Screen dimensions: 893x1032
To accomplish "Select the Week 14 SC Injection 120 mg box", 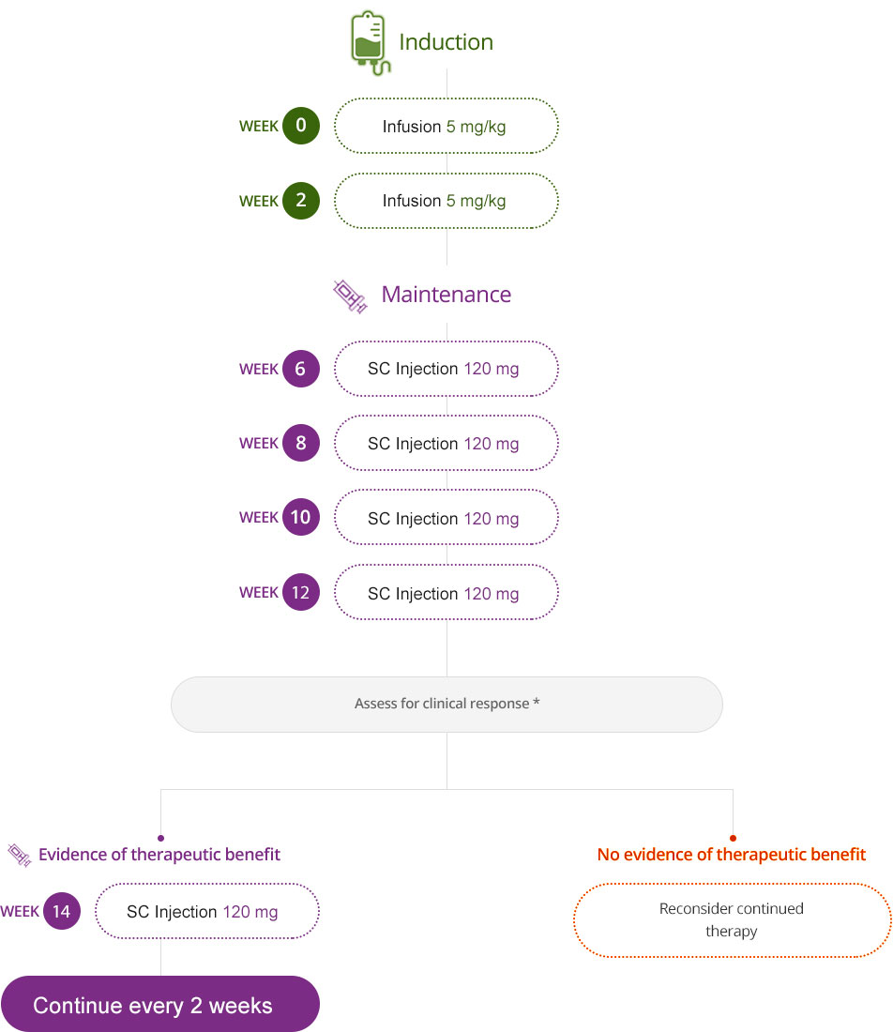I will coord(207,911).
